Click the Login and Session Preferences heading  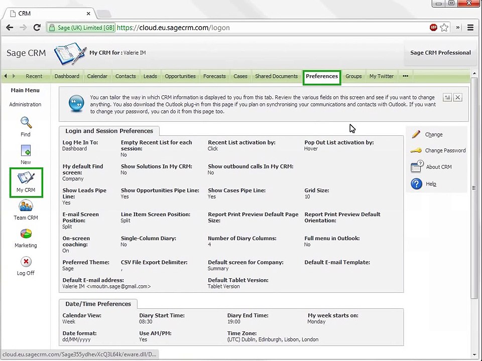point(109,131)
